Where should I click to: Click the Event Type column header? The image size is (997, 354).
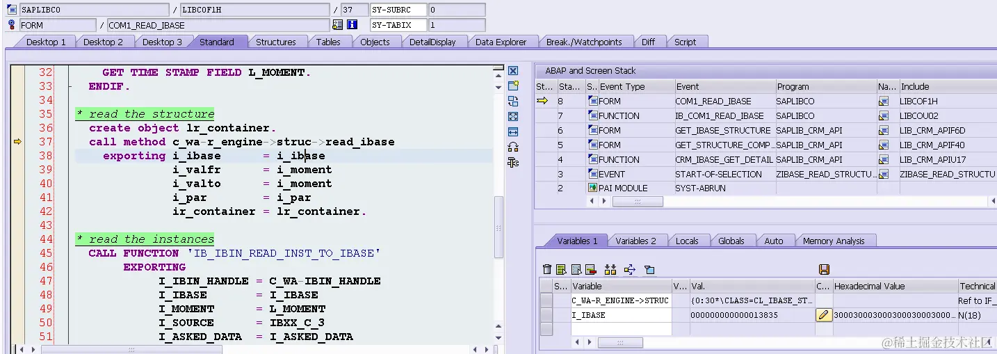coord(636,86)
